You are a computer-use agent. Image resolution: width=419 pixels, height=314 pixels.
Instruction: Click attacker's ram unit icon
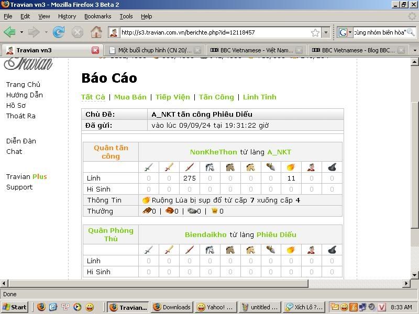click(271, 167)
